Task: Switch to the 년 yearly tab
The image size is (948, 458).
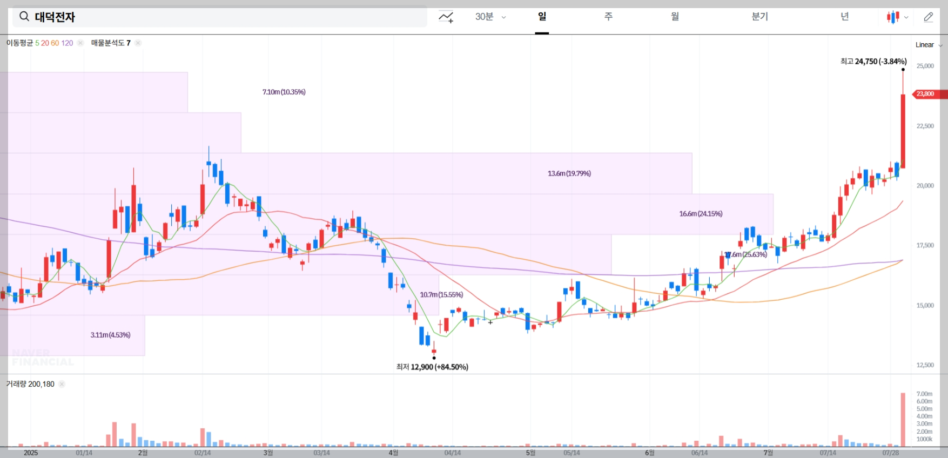Action: (844, 17)
